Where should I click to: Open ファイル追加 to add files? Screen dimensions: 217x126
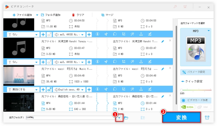click(x=24, y=15)
